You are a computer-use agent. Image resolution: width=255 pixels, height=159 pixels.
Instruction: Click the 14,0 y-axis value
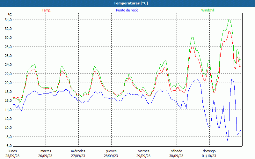(x=8, y=109)
